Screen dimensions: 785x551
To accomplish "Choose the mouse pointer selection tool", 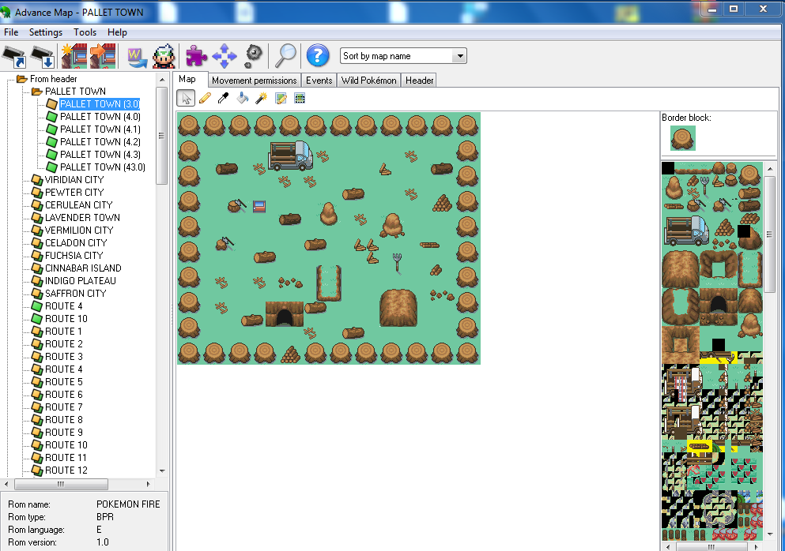I will click(185, 98).
